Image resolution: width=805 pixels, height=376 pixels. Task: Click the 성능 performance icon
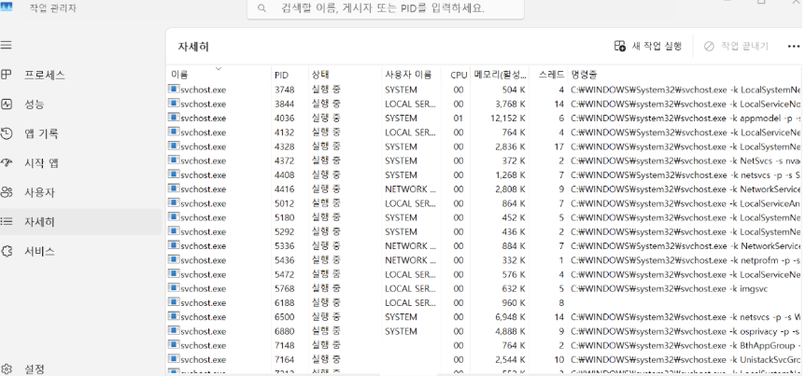point(7,104)
